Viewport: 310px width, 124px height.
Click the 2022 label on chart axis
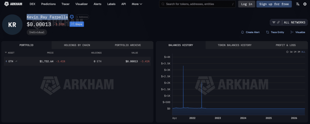[x=192, y=118]
